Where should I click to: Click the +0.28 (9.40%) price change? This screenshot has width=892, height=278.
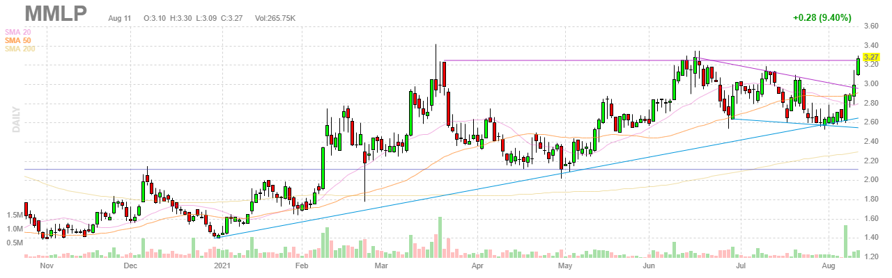pyautogui.click(x=823, y=18)
